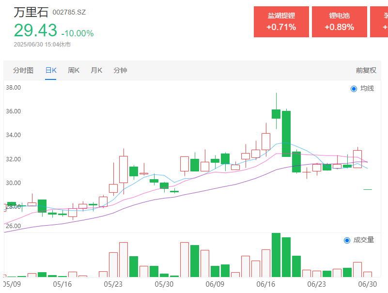Click the 05/16 date axis label
Viewport: 388px width, 293px height.
62,284
